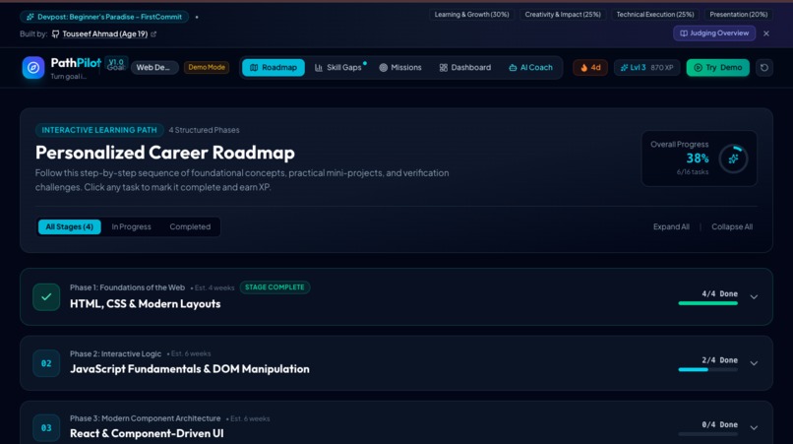This screenshot has width=793, height=444.
Task: Click the 4d streak flame badge
Action: click(590, 67)
